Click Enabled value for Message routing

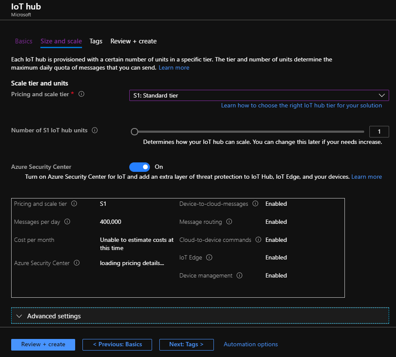(x=276, y=222)
